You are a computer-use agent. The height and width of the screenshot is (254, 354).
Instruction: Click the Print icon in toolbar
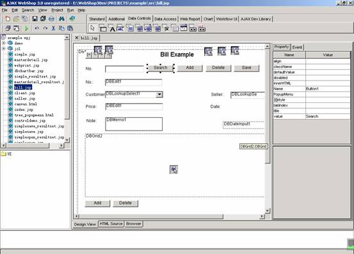pyautogui.click(x=51, y=19)
